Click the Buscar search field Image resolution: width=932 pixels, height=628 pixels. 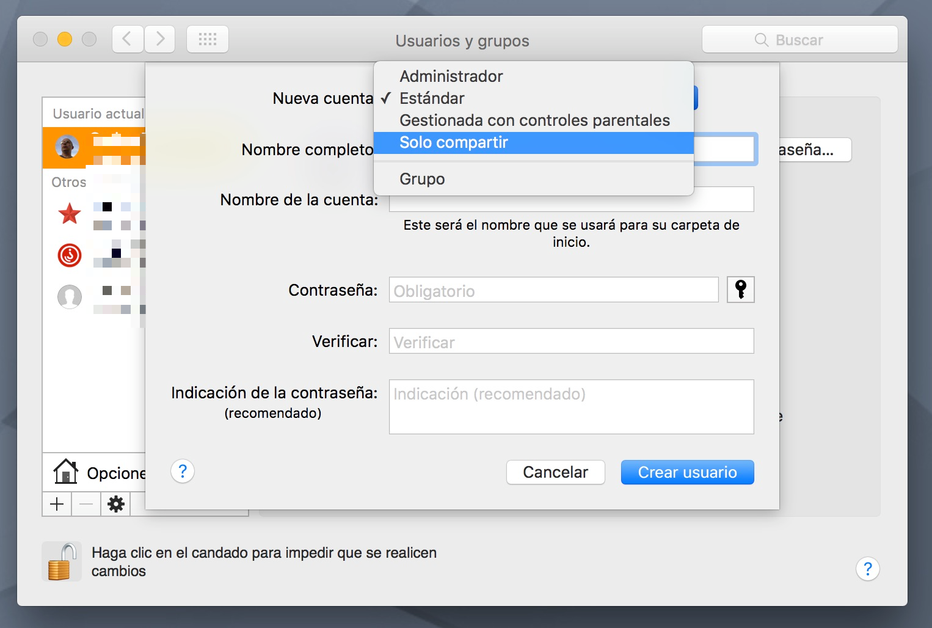pos(800,40)
